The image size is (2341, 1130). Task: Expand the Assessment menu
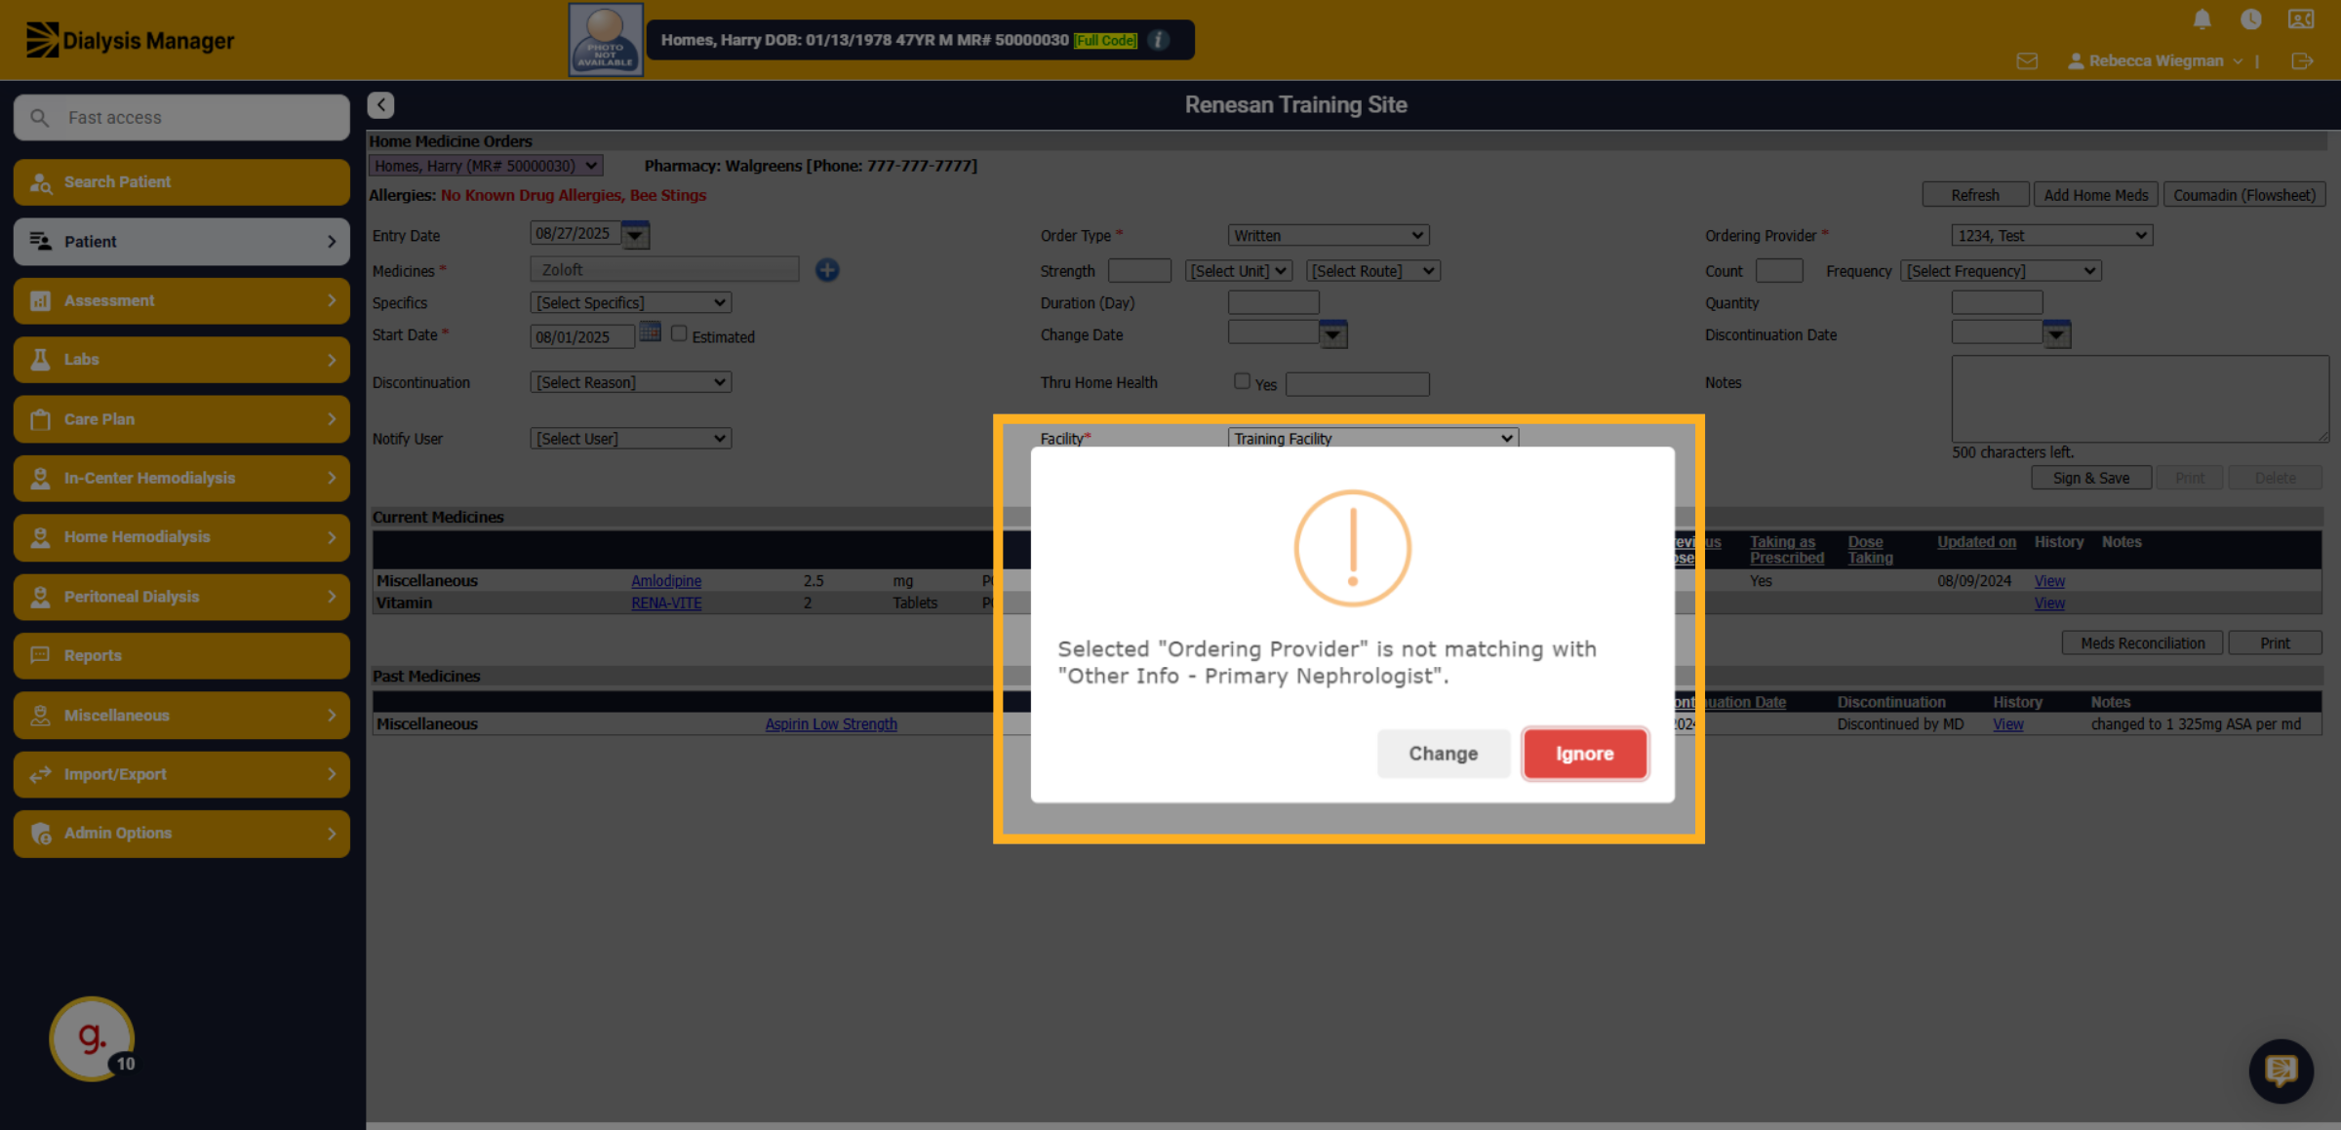point(181,300)
